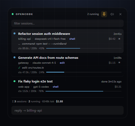Click the '2m41s' elapsed time

click(118, 34)
